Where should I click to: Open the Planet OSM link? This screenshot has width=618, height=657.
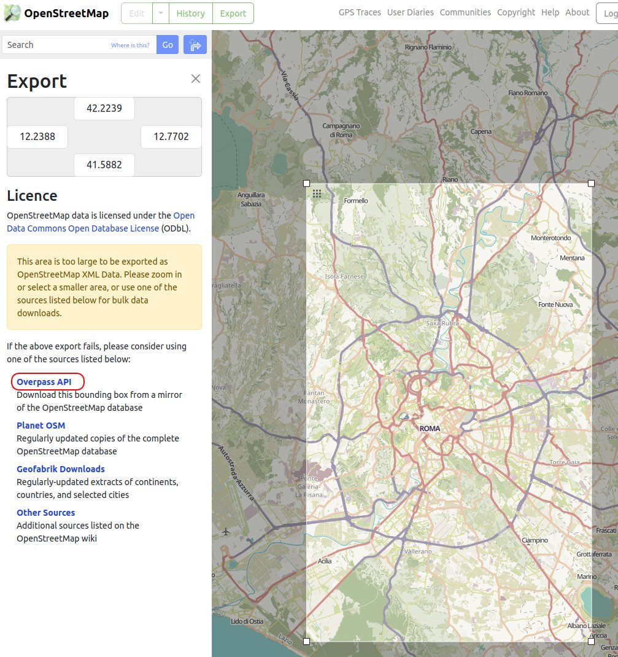(x=41, y=426)
